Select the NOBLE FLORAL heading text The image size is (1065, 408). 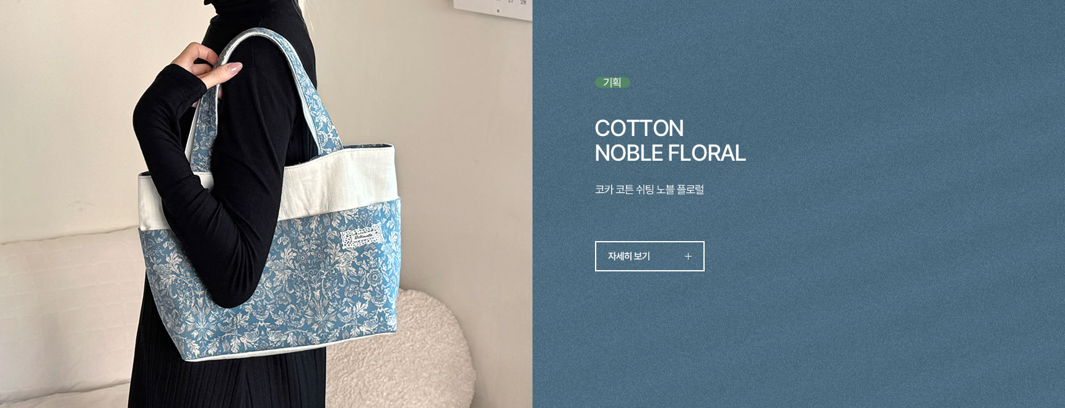(670, 153)
